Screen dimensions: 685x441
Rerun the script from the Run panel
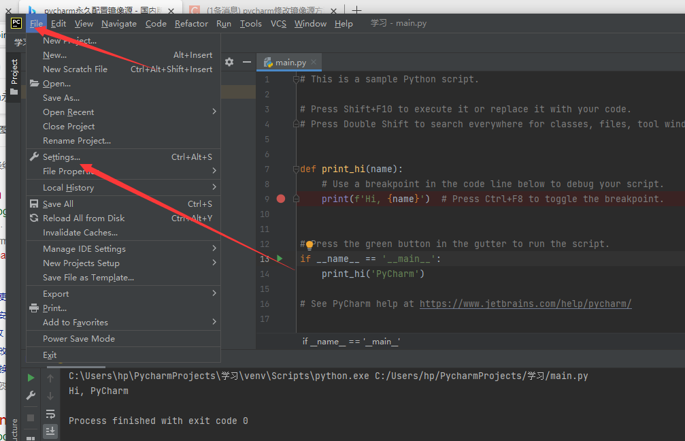[x=31, y=378]
